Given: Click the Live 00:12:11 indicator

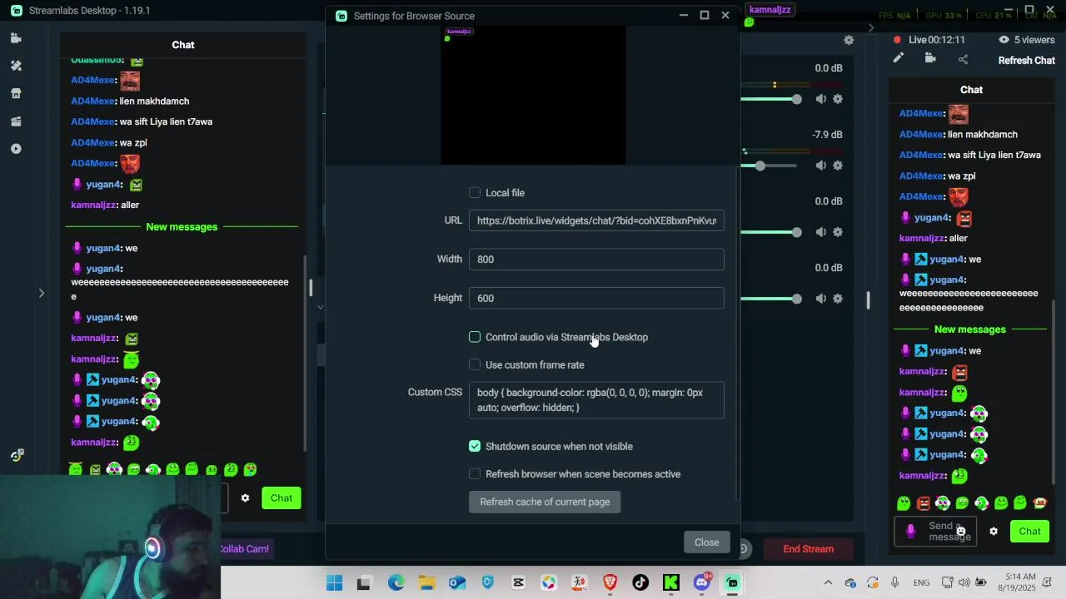Looking at the screenshot, I should pyautogui.click(x=929, y=40).
